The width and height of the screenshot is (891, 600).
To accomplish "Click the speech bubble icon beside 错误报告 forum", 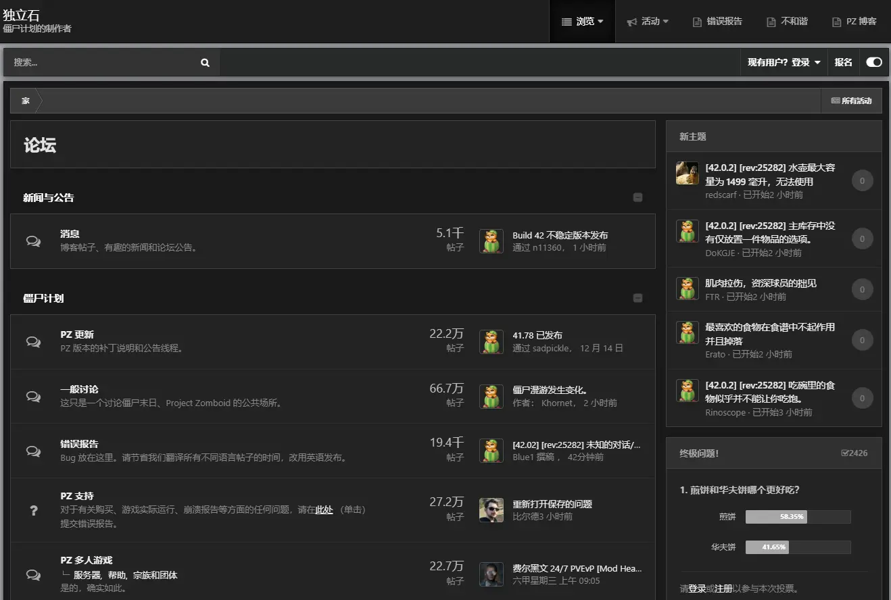I will [33, 451].
